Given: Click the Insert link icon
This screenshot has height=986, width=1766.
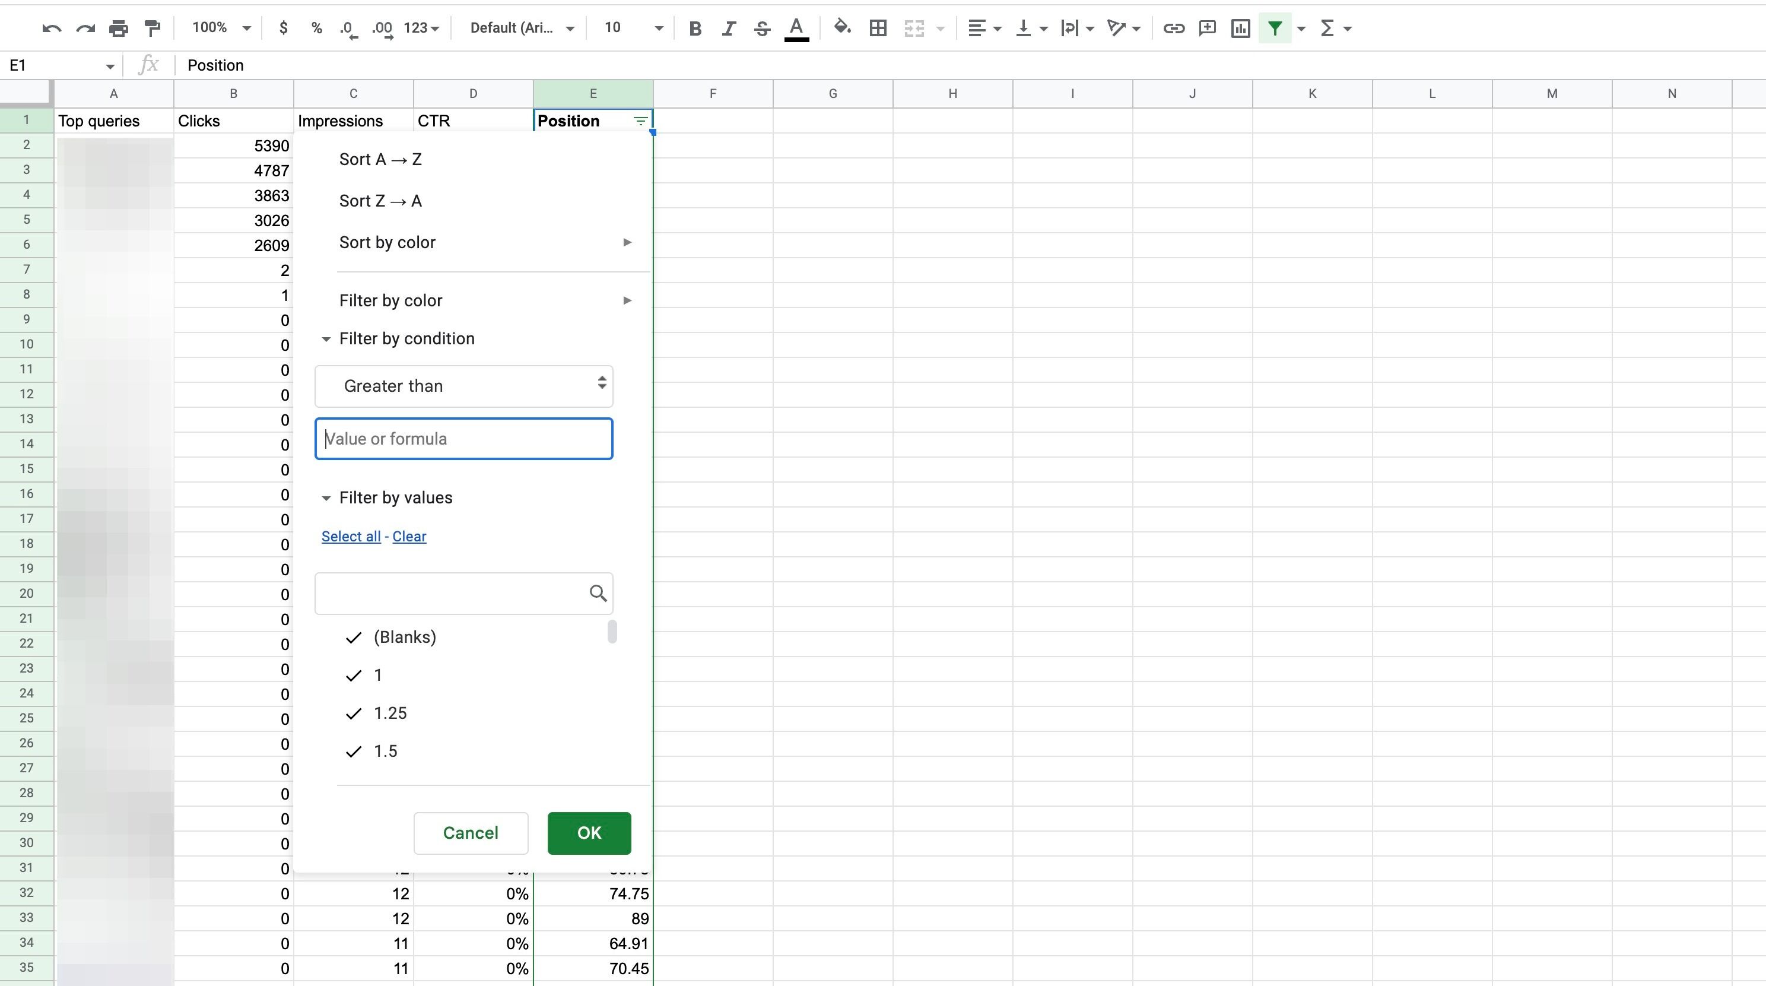Looking at the screenshot, I should tap(1174, 28).
